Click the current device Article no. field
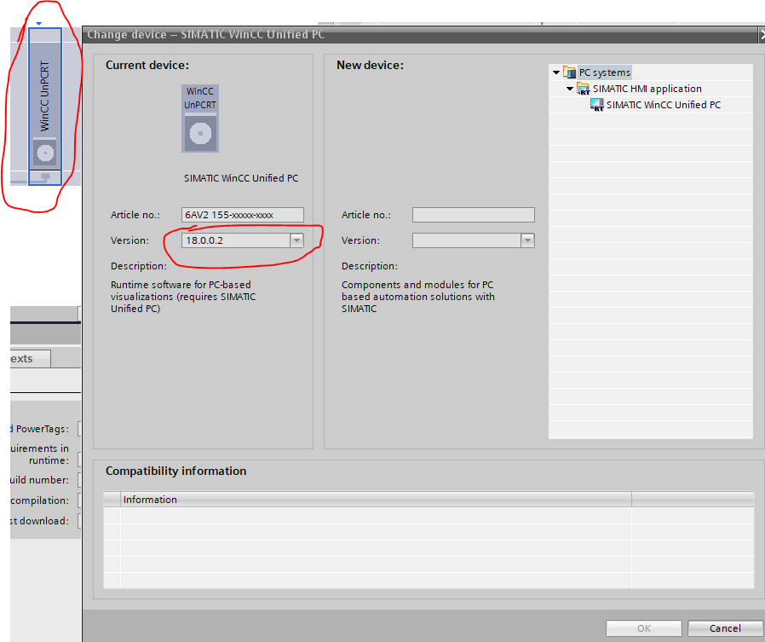 (x=243, y=215)
